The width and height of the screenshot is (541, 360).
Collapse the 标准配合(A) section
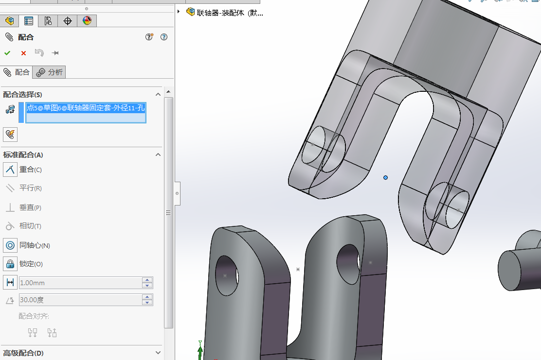(x=158, y=154)
